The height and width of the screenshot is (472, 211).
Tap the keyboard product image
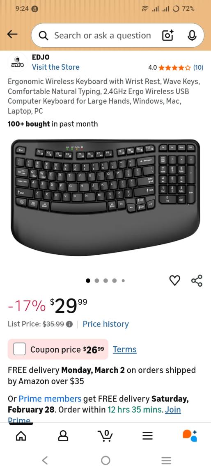105,197
